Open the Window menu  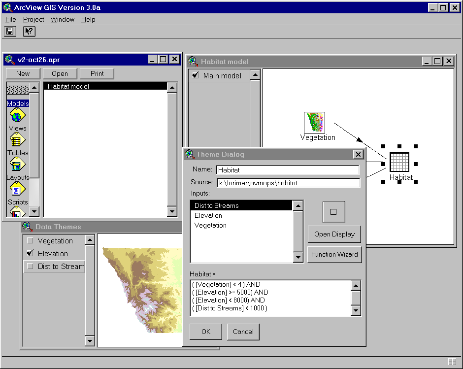(63, 19)
